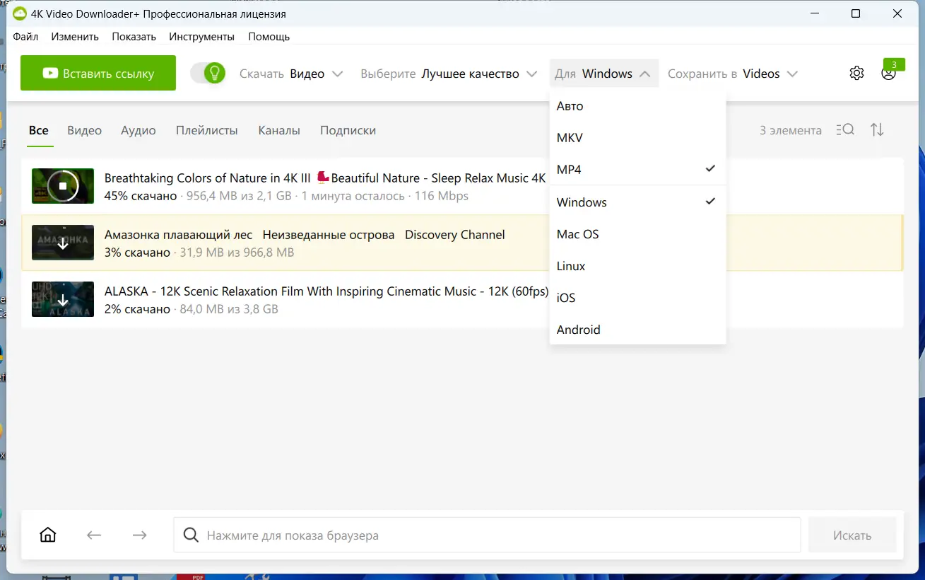925x580 pixels.
Task: Select Linux platform option
Action: click(637, 266)
